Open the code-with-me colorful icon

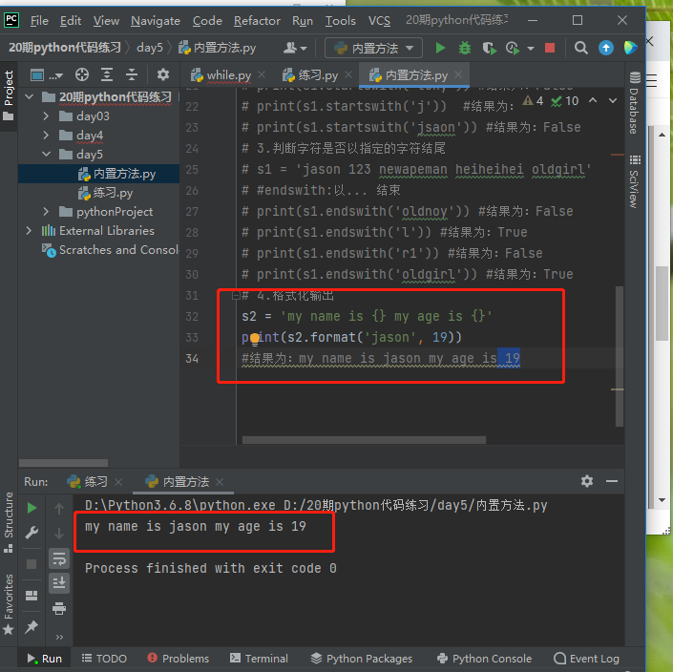point(630,48)
